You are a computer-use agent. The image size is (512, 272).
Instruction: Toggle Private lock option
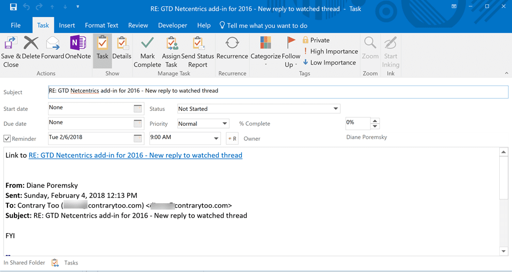[316, 40]
